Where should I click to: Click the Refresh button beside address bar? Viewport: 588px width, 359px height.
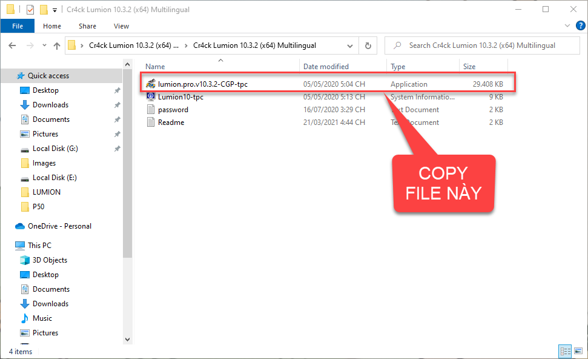(x=368, y=45)
